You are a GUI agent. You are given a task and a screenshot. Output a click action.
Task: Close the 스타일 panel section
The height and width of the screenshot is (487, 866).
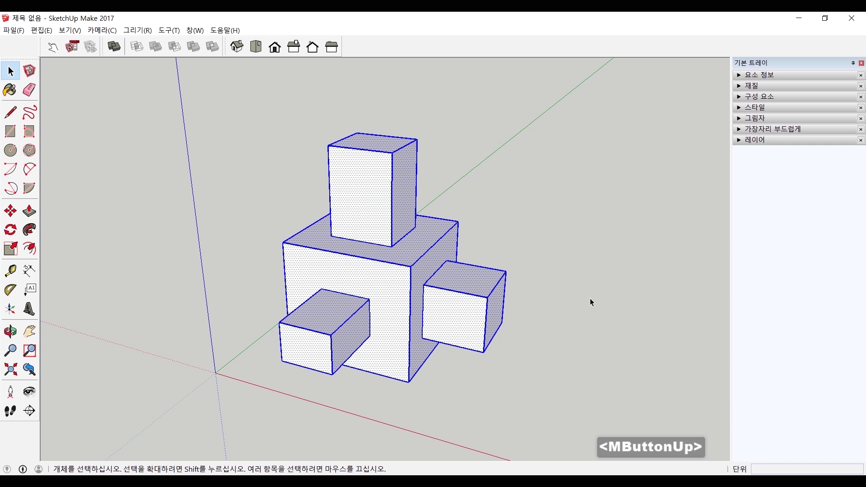861,107
